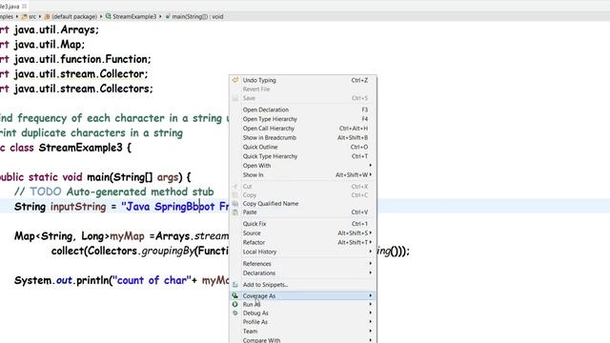Screen dimensions: 610x343
Task: Expand the Open With submenu
Action: click(x=303, y=166)
